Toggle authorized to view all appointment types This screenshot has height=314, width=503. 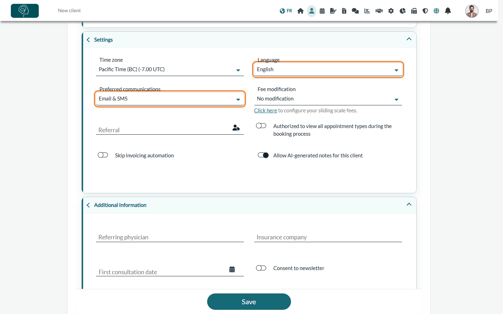261,126
